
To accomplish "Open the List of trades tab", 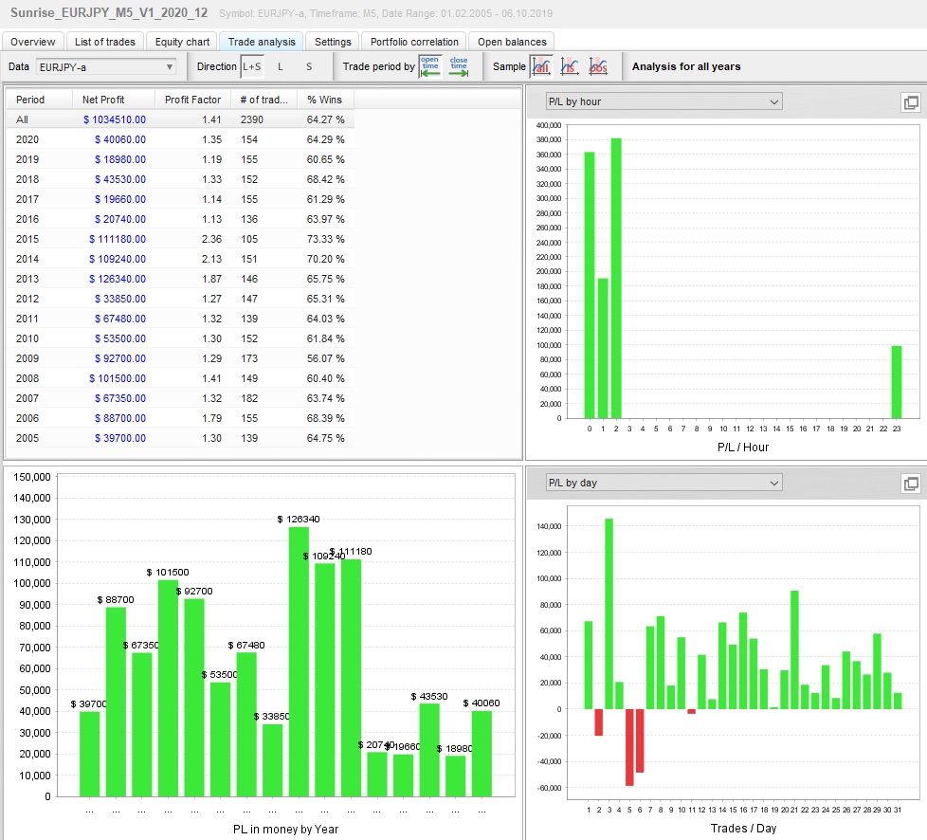I will [105, 42].
